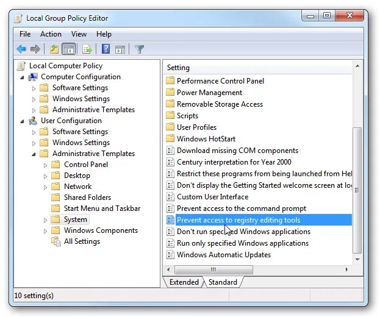Screen dimensions: 380x317
Task: Click the Prevent access to command prompt icon
Action: click(170, 208)
